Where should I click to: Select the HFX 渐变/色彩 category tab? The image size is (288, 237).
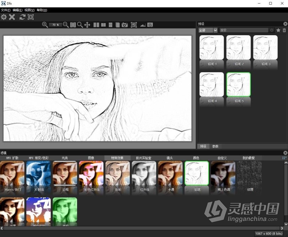pos(38,158)
